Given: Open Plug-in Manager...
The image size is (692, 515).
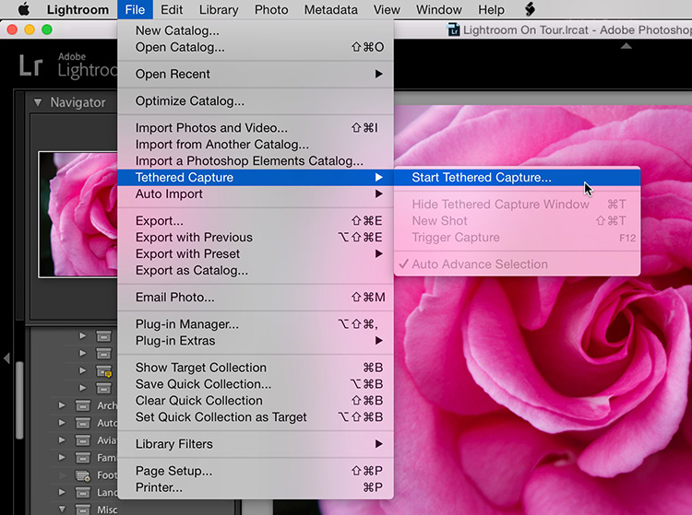Looking at the screenshot, I should [x=256, y=324].
